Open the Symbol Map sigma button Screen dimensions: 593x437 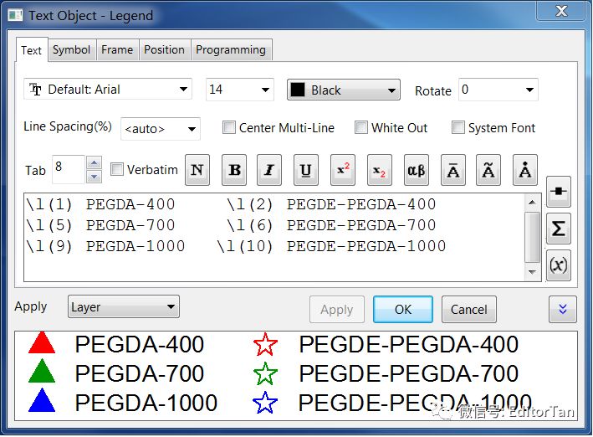pyautogui.click(x=559, y=229)
